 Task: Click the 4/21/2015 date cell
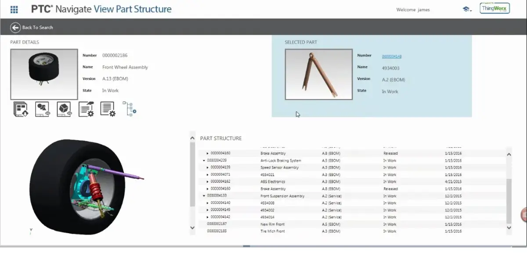pos(453,181)
